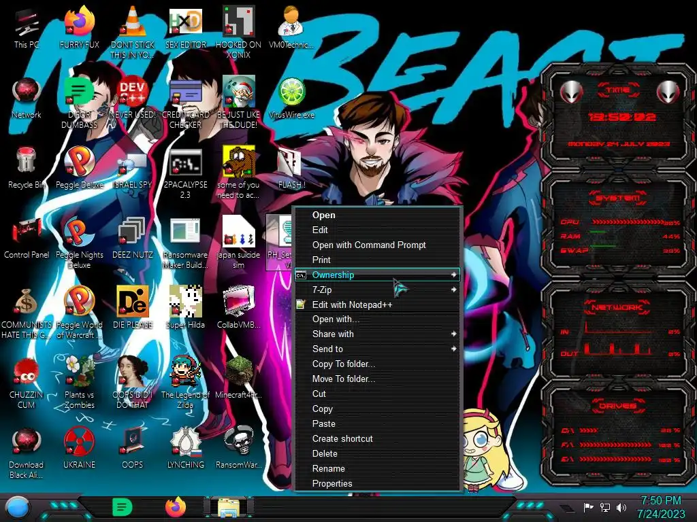Expand the Send to submenu

pyautogui.click(x=377, y=349)
